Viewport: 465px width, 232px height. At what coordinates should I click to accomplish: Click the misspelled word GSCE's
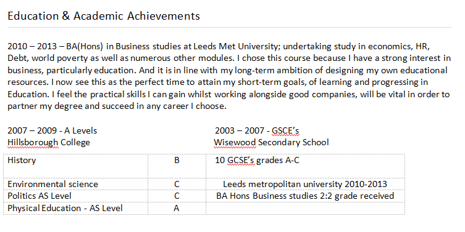click(x=285, y=130)
